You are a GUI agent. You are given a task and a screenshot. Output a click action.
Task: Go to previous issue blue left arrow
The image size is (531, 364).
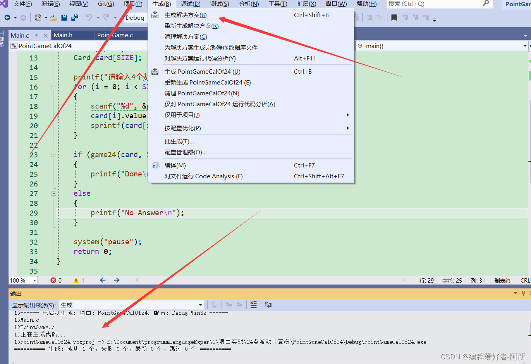pos(103,280)
